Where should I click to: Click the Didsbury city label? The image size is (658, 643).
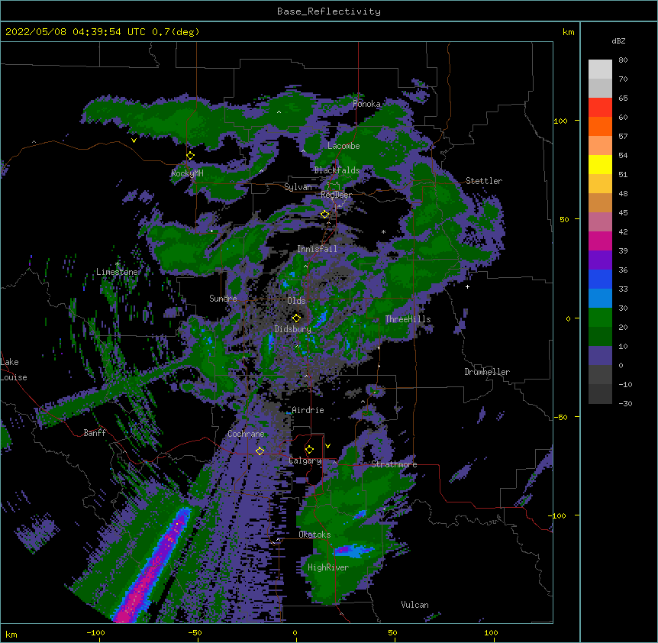coord(293,329)
